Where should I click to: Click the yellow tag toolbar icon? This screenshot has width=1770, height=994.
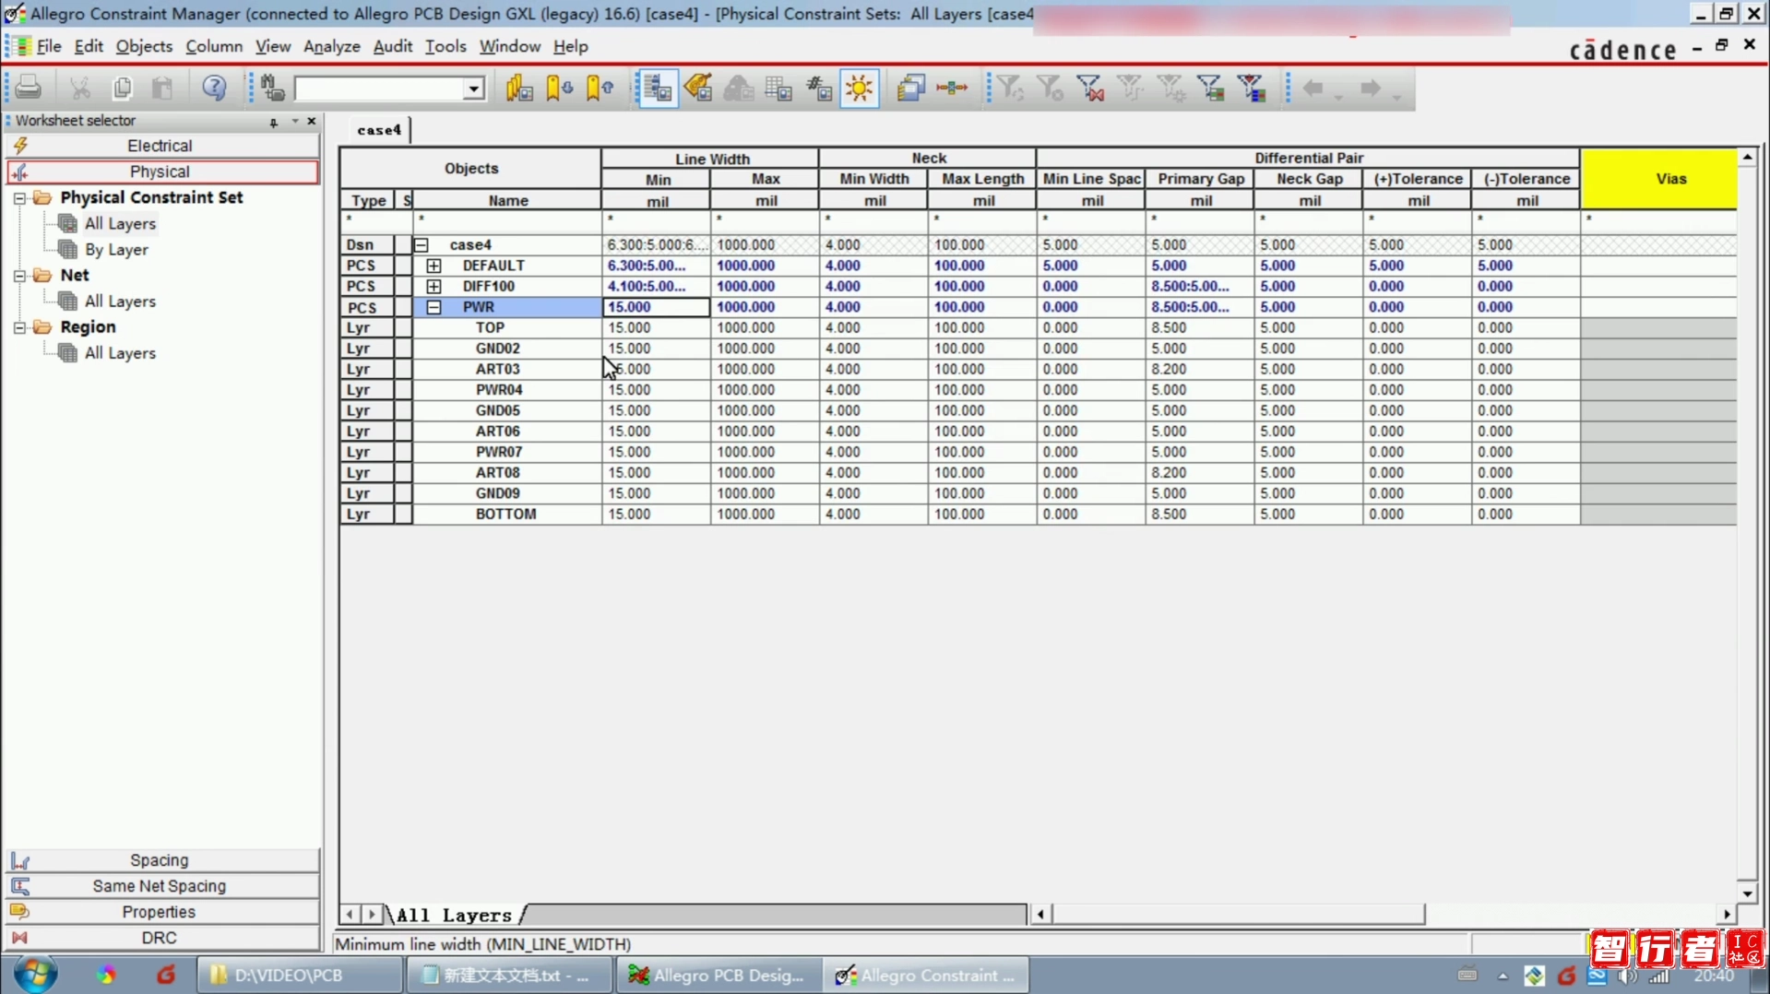[x=698, y=88]
